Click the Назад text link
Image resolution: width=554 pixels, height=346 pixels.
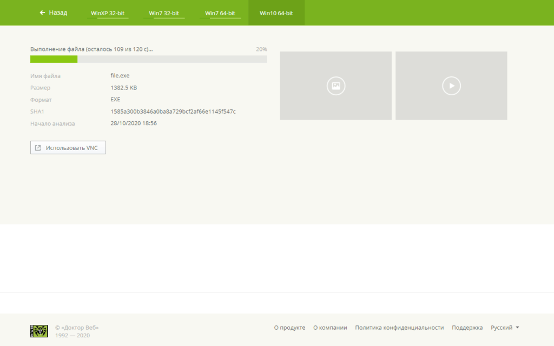point(58,12)
